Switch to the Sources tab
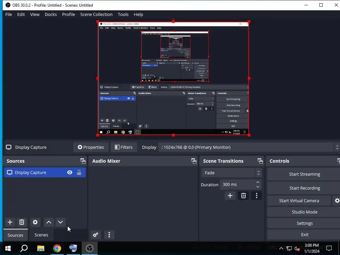340x255 pixels. tap(15, 235)
